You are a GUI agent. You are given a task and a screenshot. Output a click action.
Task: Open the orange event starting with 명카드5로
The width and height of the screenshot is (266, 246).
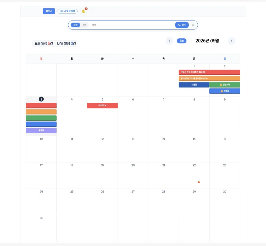pos(209,78)
